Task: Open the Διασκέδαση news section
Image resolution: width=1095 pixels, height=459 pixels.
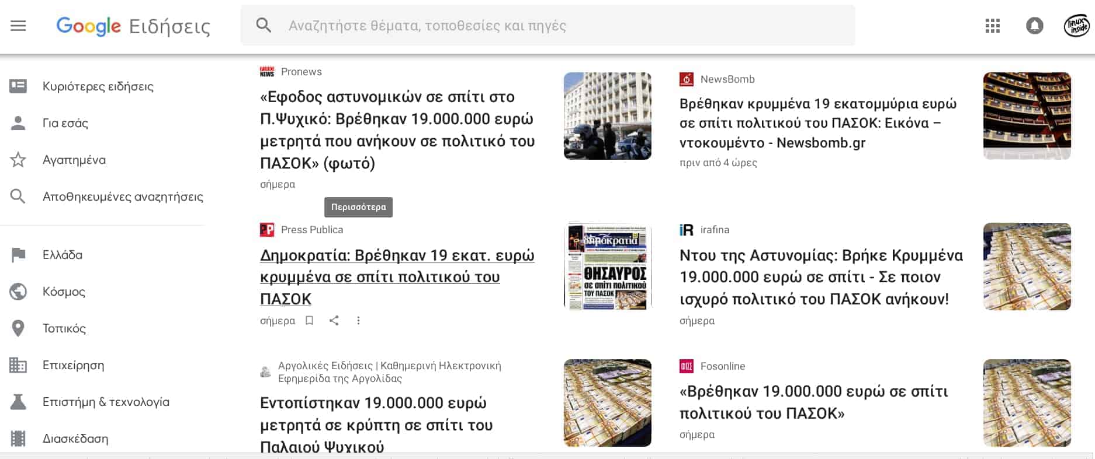Action: click(x=75, y=439)
